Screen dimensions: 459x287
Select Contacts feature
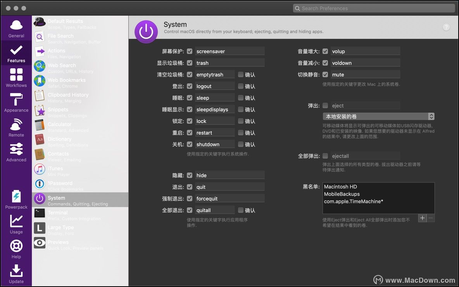pos(80,156)
